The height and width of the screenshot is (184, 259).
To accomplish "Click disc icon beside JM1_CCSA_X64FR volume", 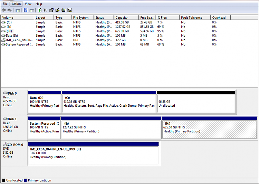I will pos(3,40).
